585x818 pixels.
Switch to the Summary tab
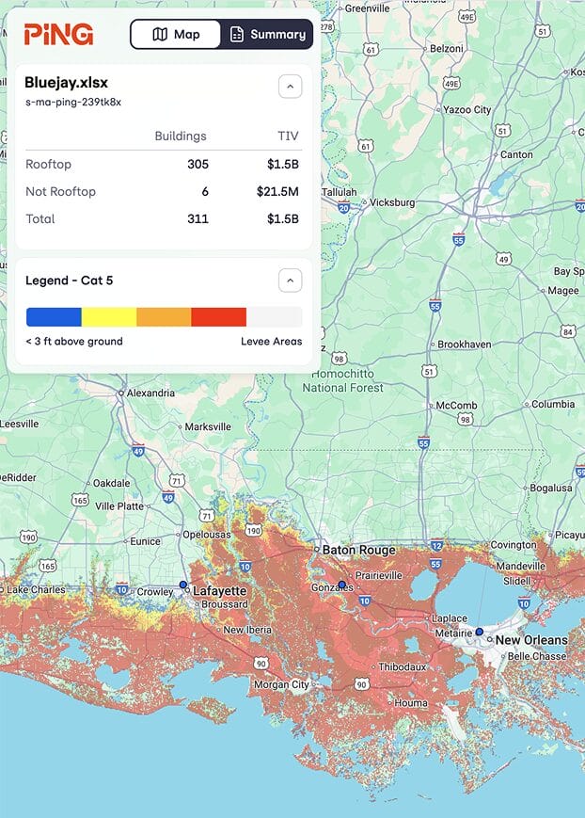pos(267,34)
